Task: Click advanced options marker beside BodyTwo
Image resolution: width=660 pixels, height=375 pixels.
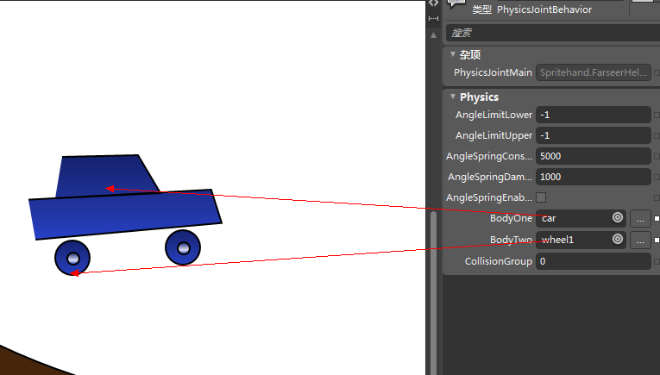Action: [x=657, y=240]
